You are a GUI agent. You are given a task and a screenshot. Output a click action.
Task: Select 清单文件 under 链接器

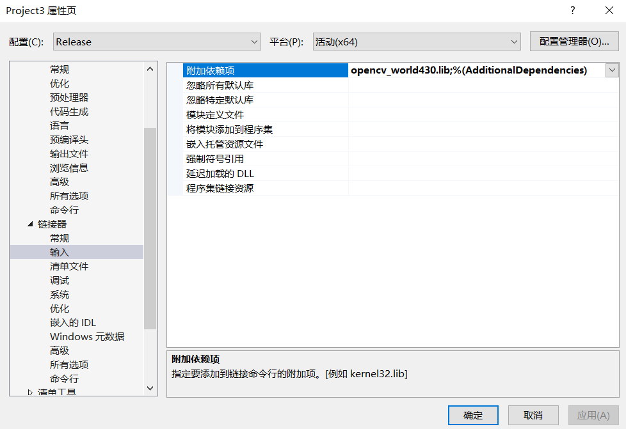coord(69,267)
